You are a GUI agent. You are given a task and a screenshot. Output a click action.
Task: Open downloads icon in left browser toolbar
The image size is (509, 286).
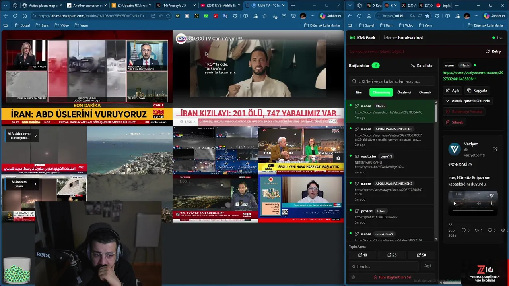pos(274,16)
